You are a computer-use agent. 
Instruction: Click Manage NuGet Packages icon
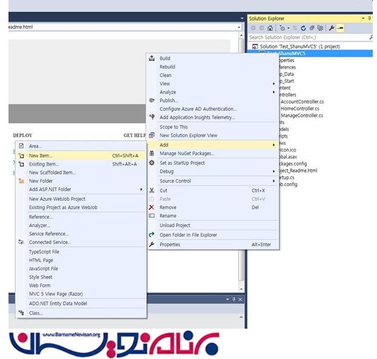152,153
